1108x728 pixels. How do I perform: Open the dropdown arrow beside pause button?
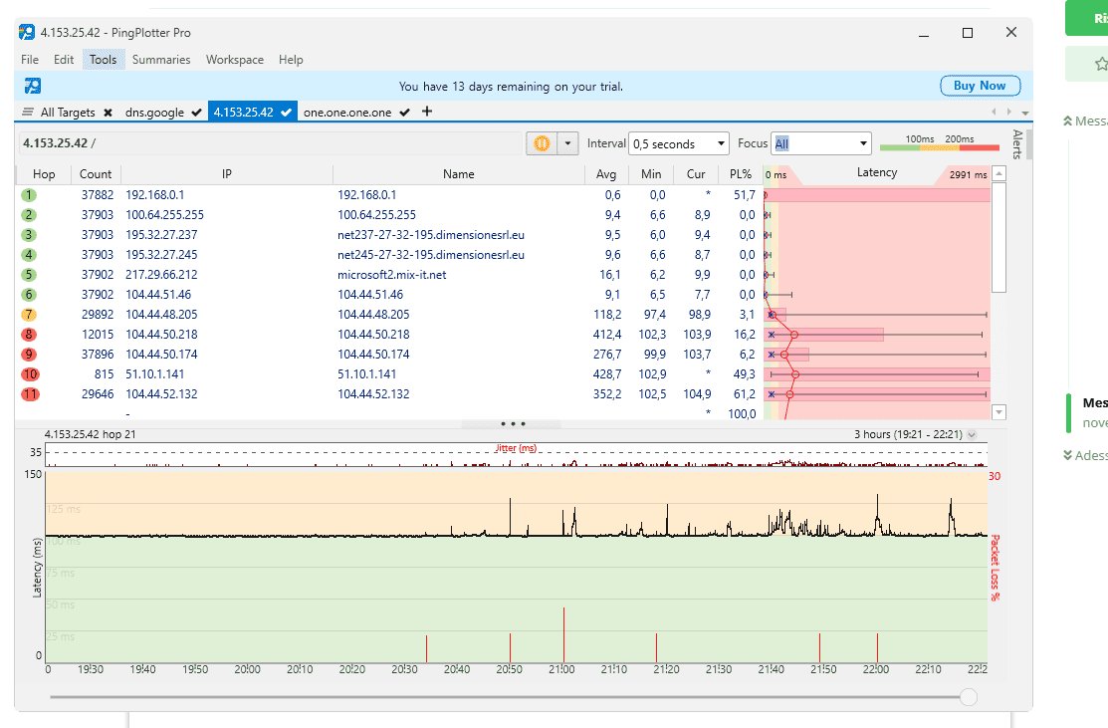(x=568, y=143)
